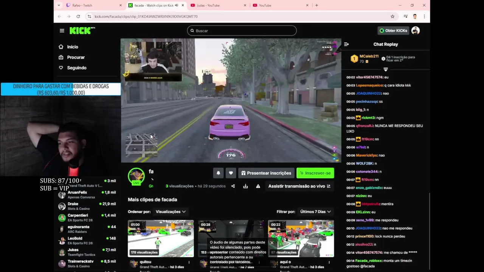Click Presentear inscrições button
Viewport: 484px width, 272px height.
[266, 173]
